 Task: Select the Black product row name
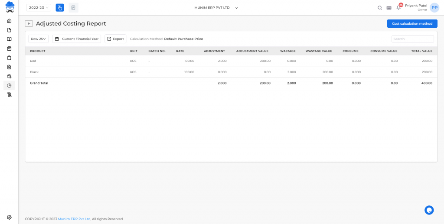point(34,72)
